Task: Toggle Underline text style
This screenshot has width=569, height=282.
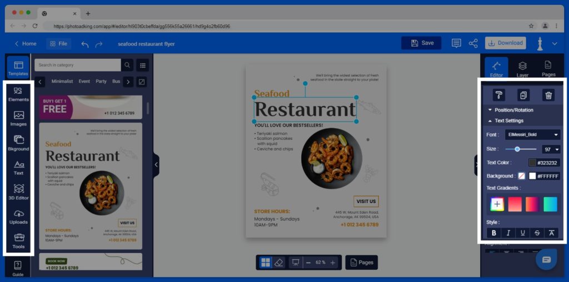Action: (522, 233)
